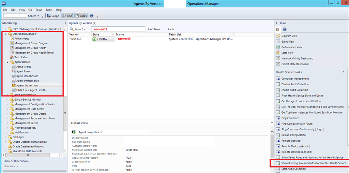Run Ping Computer task icon

[x=278, y=118]
